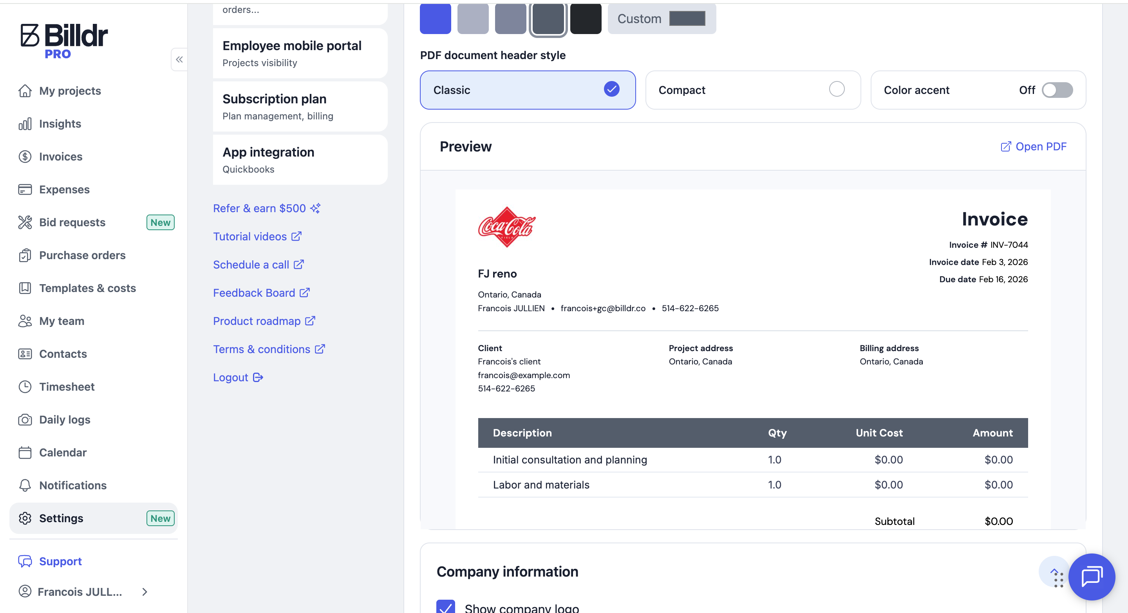Click the Timesheet clock icon

pyautogui.click(x=25, y=387)
